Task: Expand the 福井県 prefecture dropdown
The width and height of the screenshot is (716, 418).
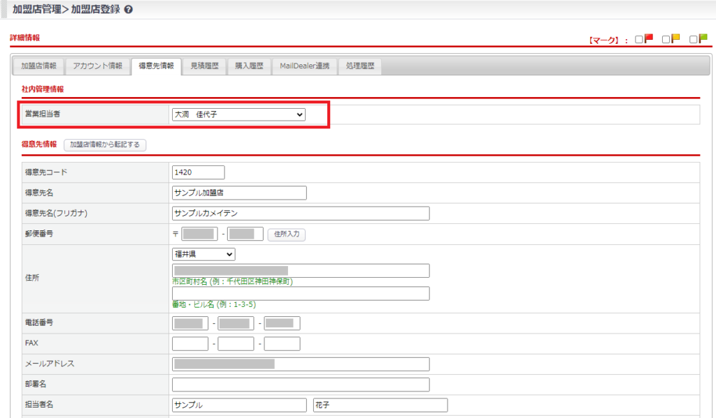Action: [203, 255]
